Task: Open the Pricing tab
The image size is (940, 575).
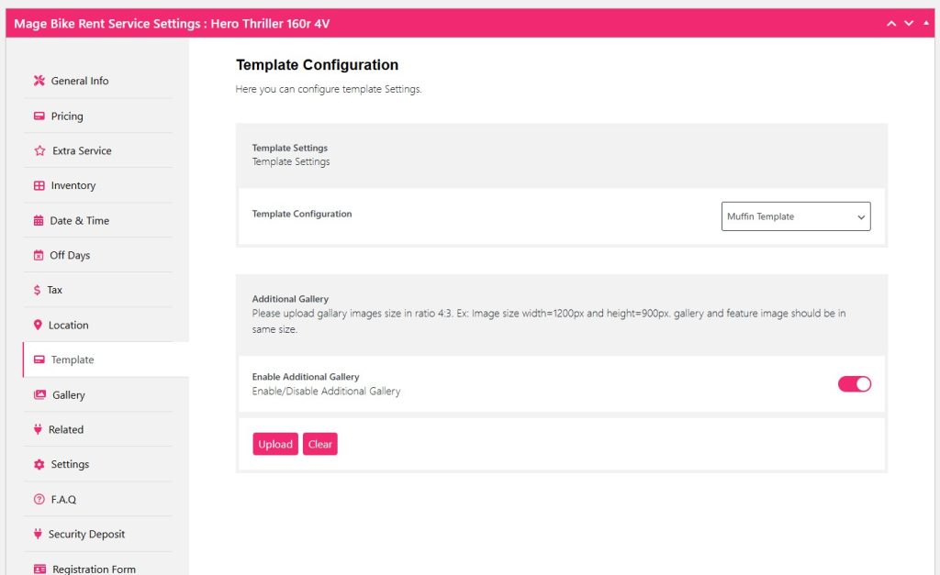Action: point(66,116)
